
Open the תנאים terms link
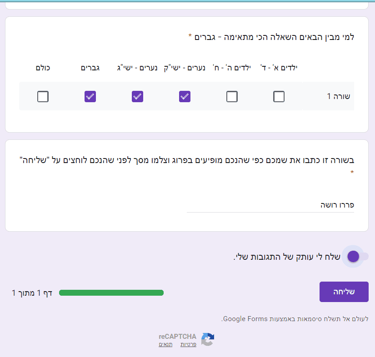(165, 344)
